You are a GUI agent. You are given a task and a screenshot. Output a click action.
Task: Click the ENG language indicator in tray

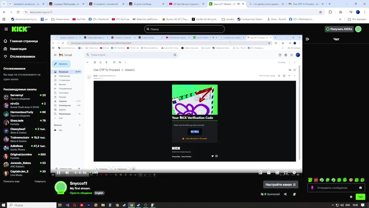(x=348, y=205)
